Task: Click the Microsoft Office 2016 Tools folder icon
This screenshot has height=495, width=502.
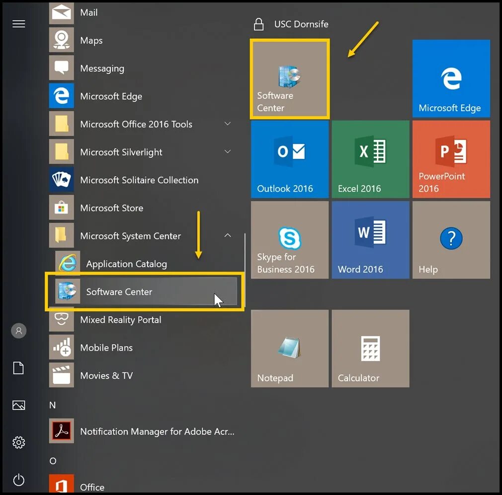Action: 61,124
